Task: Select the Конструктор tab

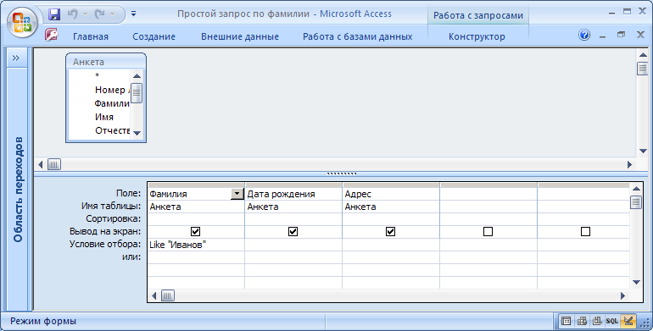Action: (x=477, y=36)
